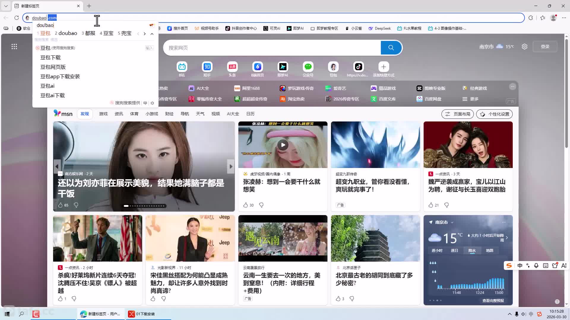This screenshot has width=570, height=320.
Task: Open the apps grid launcher icon
Action: point(14,47)
